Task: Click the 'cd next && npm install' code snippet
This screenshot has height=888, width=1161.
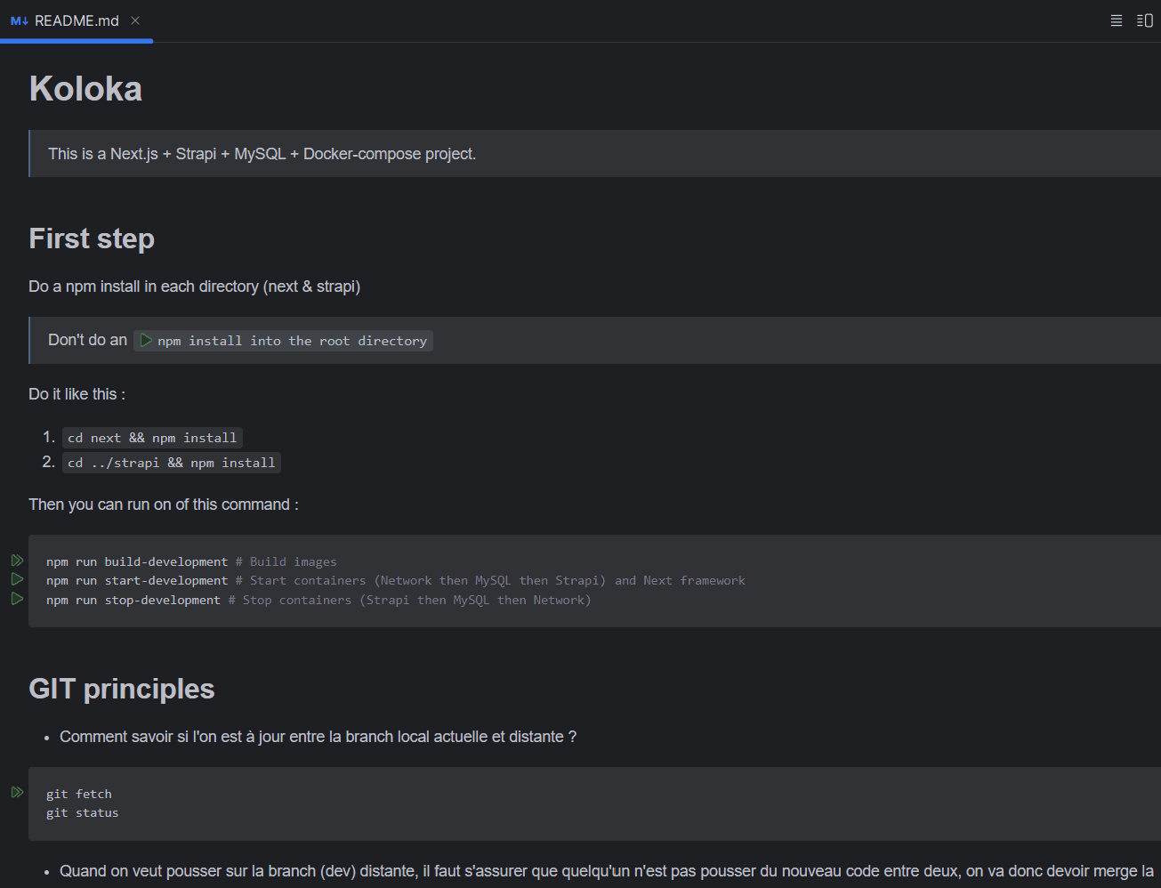Action: point(152,438)
